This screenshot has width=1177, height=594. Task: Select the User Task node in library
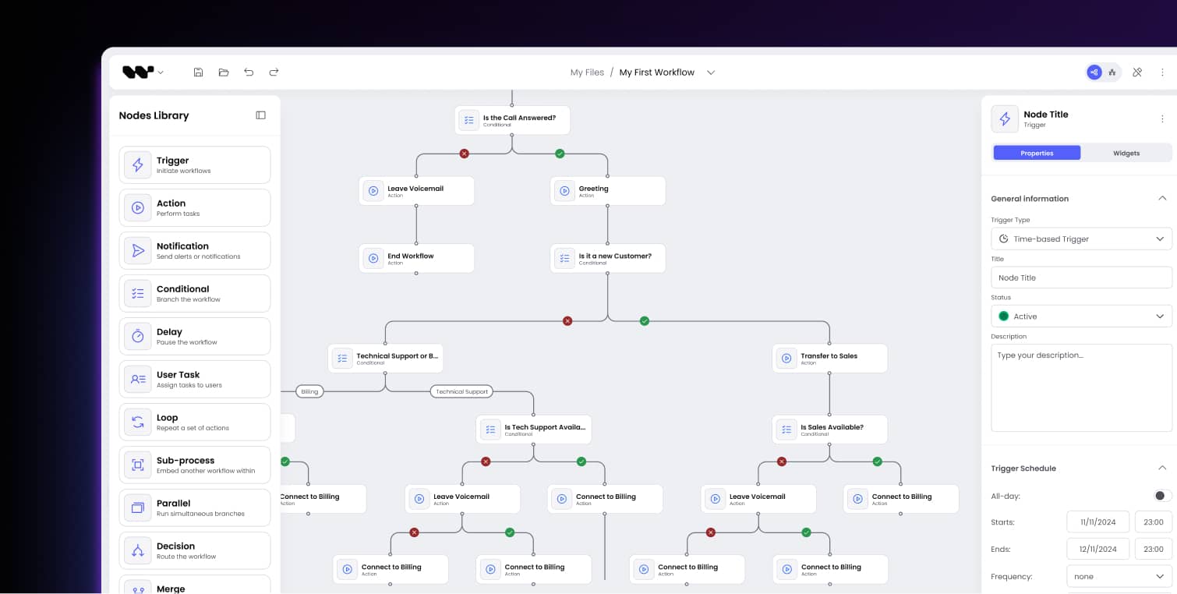coord(195,380)
